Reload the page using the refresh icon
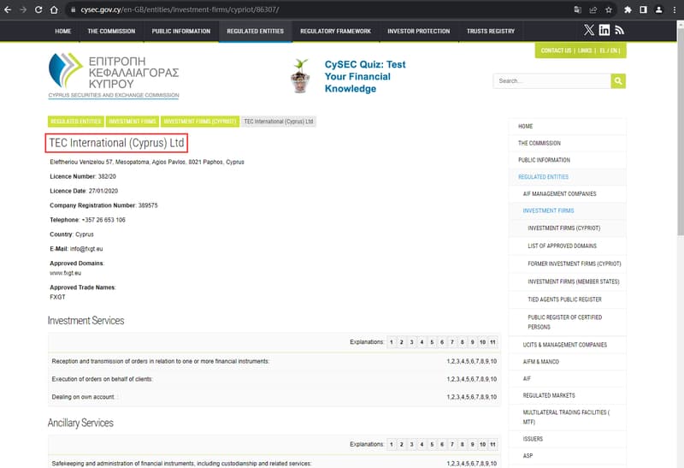Viewport: 684px width, 468px height. [x=38, y=9]
